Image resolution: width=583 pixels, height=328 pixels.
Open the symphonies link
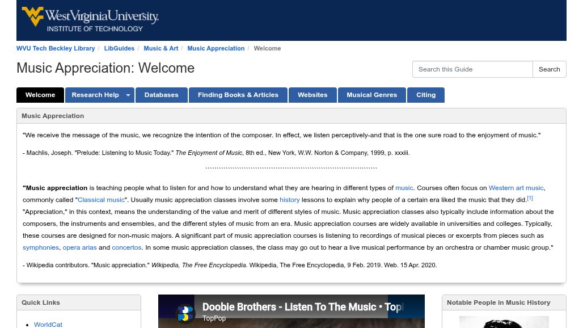pos(40,247)
